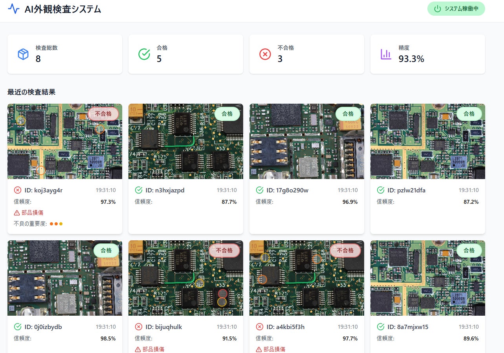Click the red X circle icon for 不合格 stat

265,54
